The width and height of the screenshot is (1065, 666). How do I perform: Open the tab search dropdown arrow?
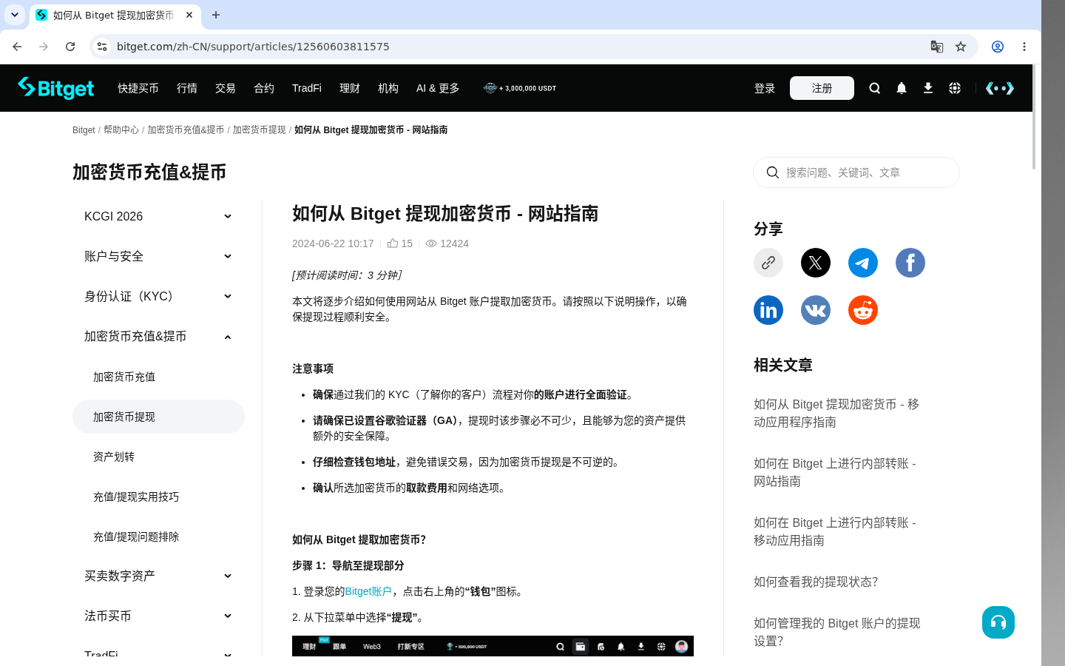[x=15, y=15]
